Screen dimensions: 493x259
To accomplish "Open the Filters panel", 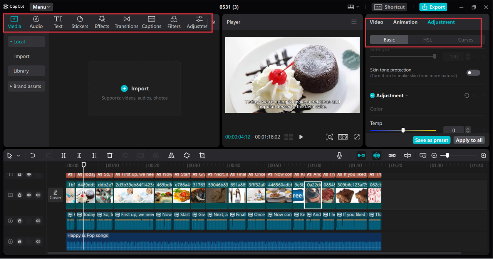I will tap(174, 22).
